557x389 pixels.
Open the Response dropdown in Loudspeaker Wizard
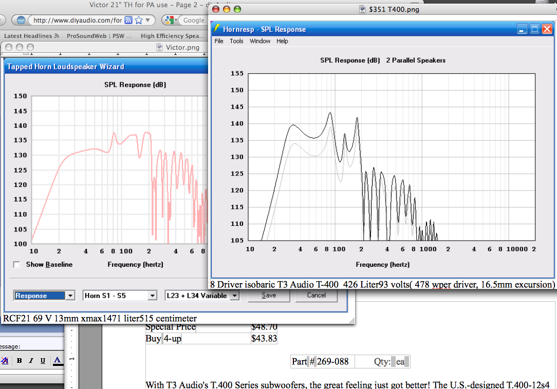(44, 295)
